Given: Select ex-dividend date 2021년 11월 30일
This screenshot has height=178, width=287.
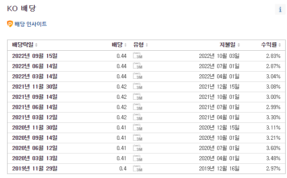Looking at the screenshot, I should pyautogui.click(x=35, y=87).
